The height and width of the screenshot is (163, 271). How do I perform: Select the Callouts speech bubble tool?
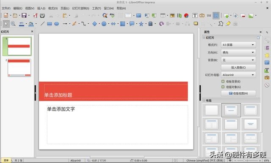point(132,24)
